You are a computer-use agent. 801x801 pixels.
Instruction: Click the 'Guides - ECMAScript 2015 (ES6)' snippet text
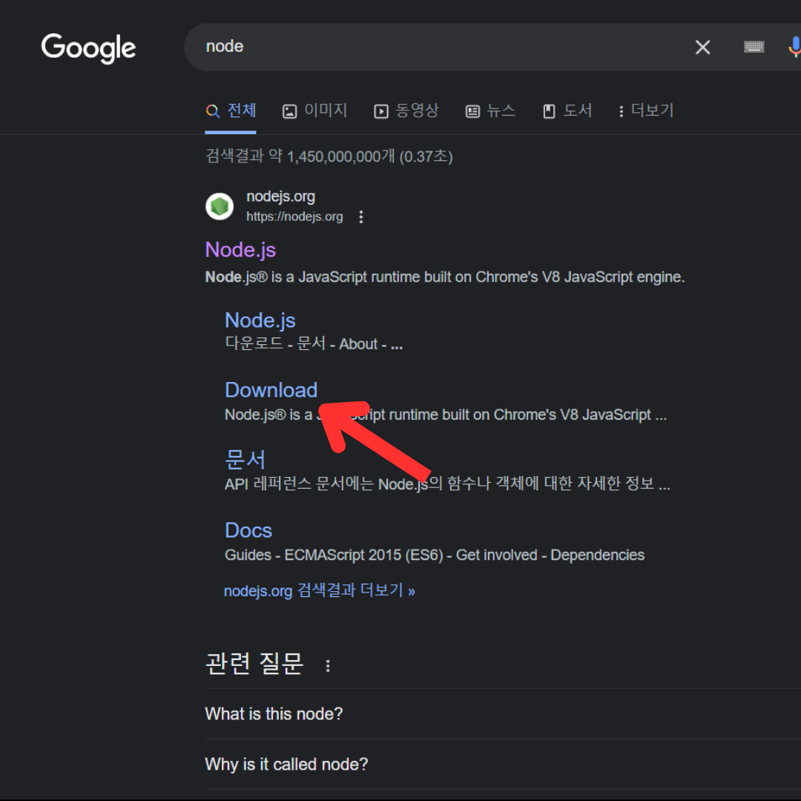click(334, 555)
